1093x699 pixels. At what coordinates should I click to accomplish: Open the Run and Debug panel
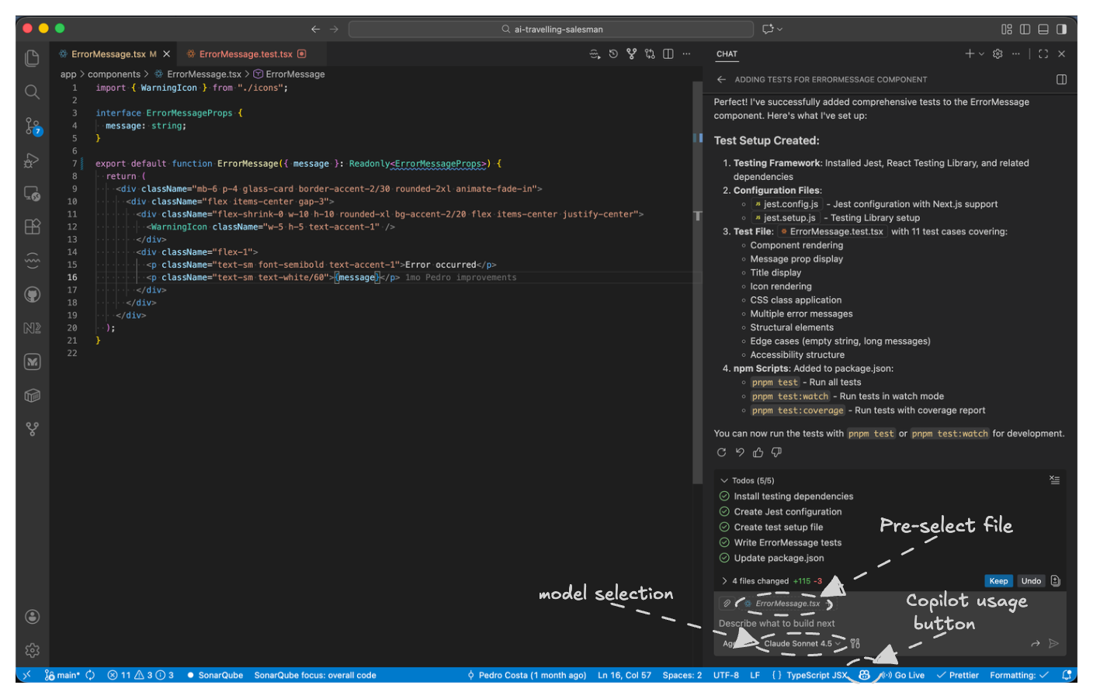tap(32, 160)
